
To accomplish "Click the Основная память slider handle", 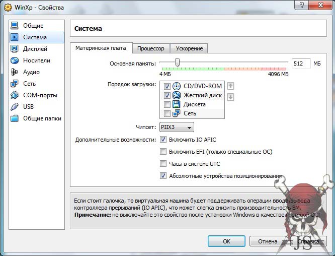I will pyautogui.click(x=178, y=62).
